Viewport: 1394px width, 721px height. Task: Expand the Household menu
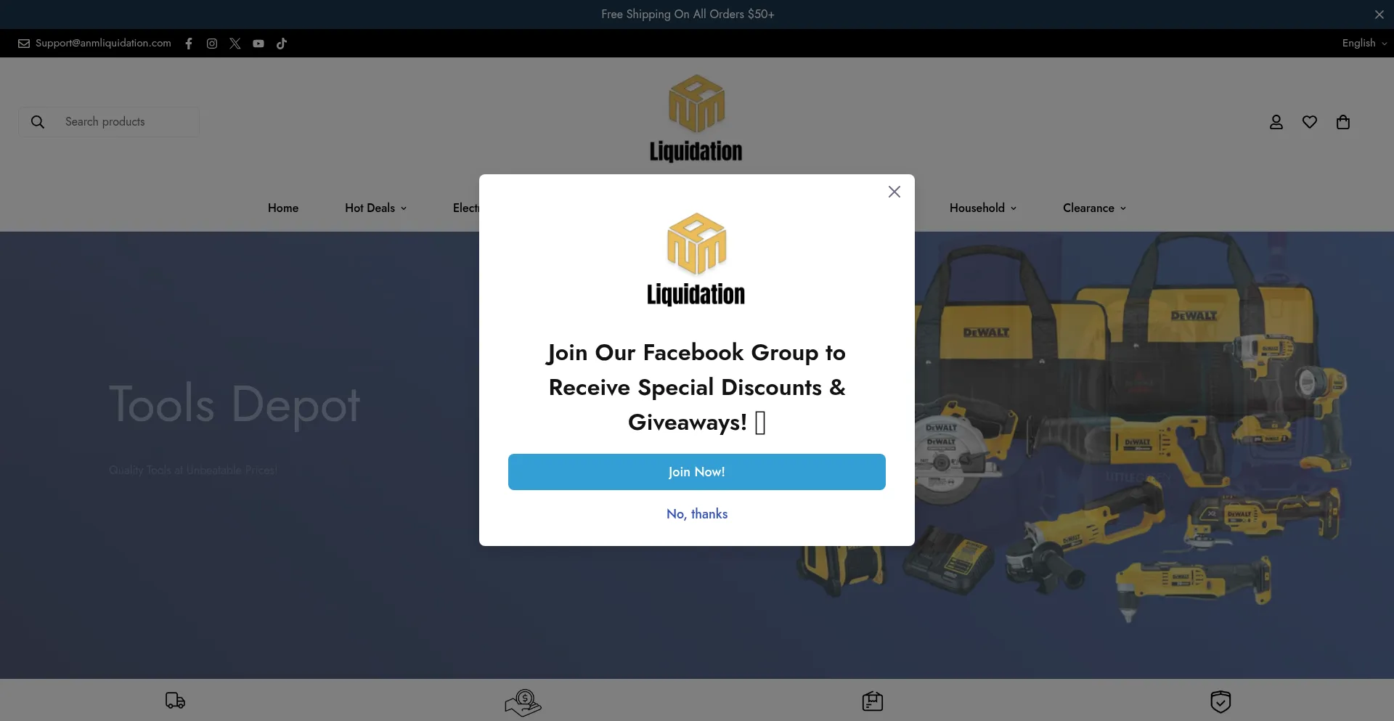[x=983, y=208]
